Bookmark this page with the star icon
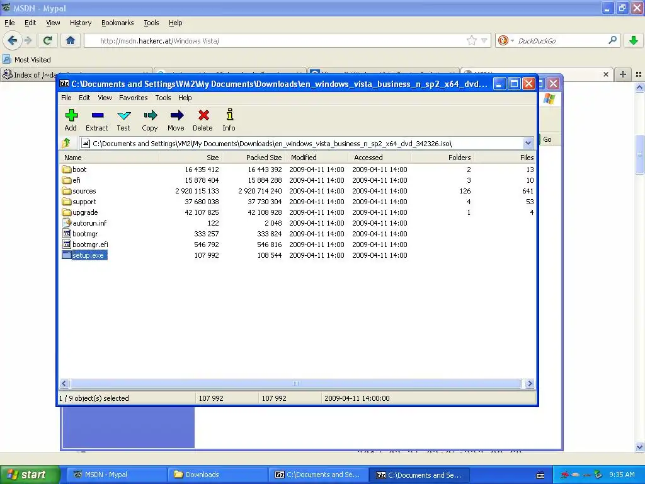This screenshot has width=645, height=484. (472, 40)
